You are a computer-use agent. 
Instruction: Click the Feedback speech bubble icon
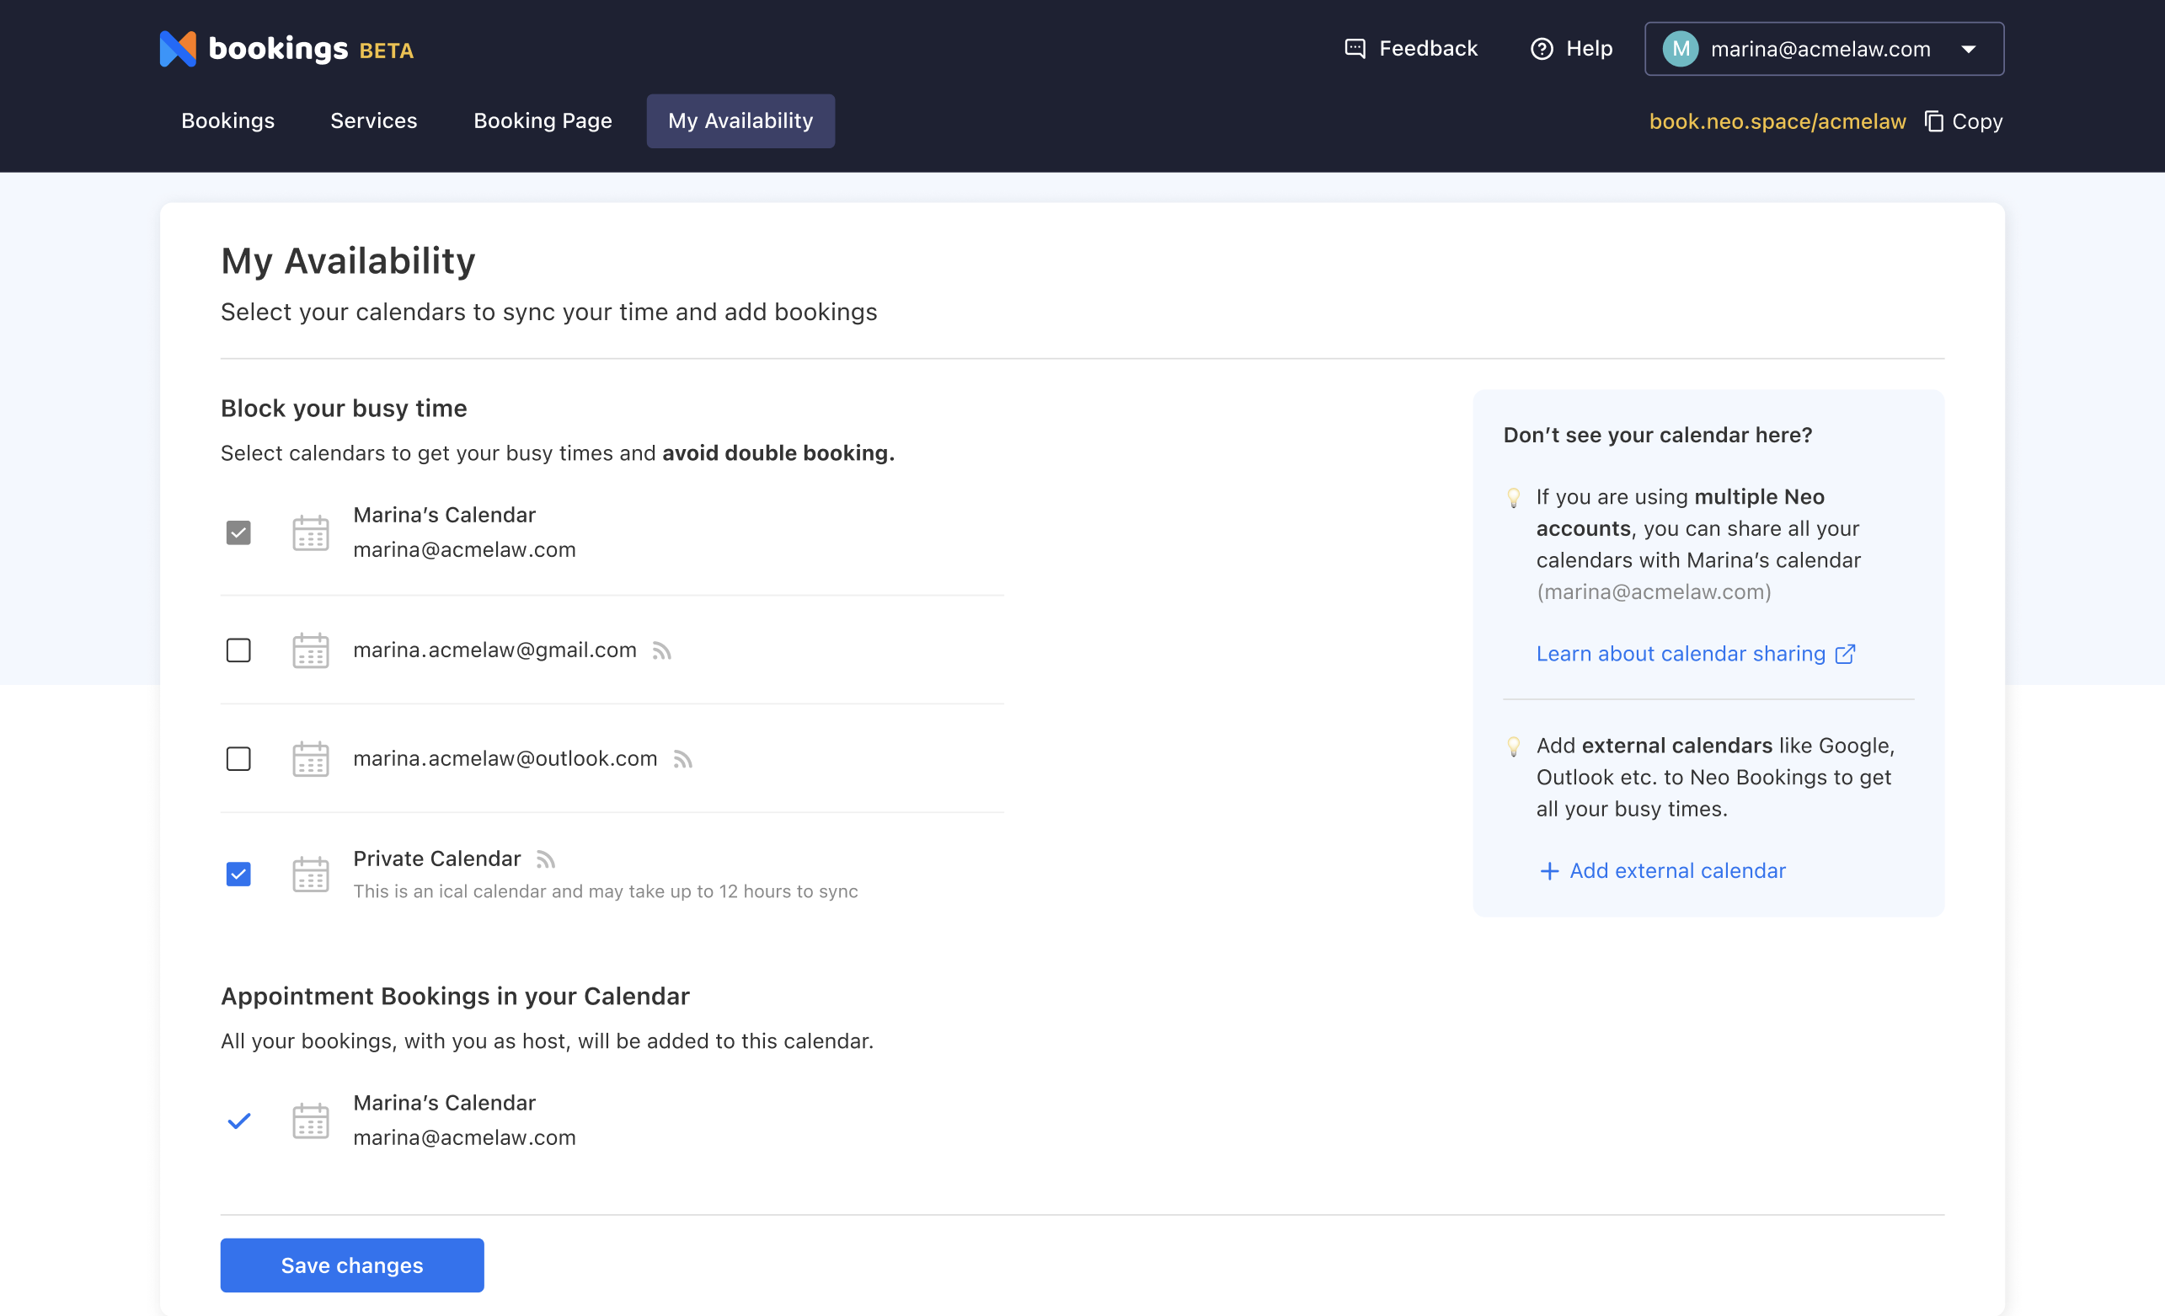1355,48
